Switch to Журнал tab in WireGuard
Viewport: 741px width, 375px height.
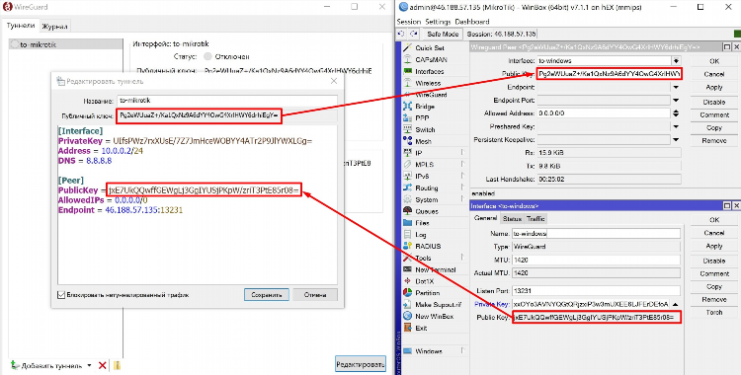(54, 27)
